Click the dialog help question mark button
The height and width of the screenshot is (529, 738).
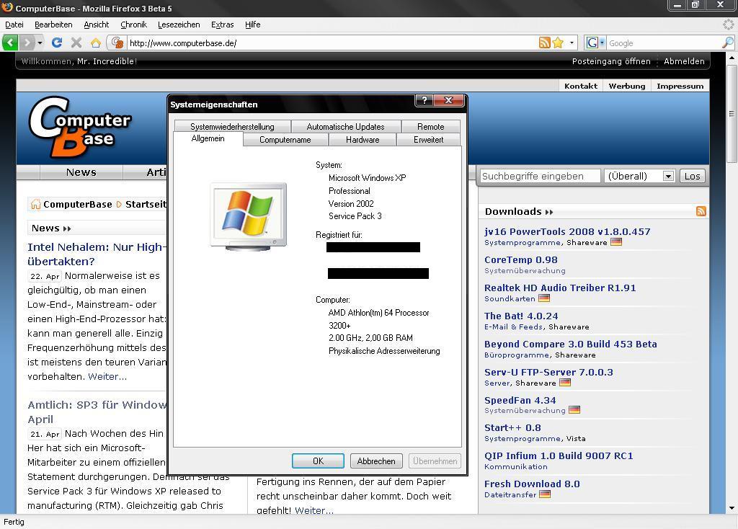(x=424, y=100)
